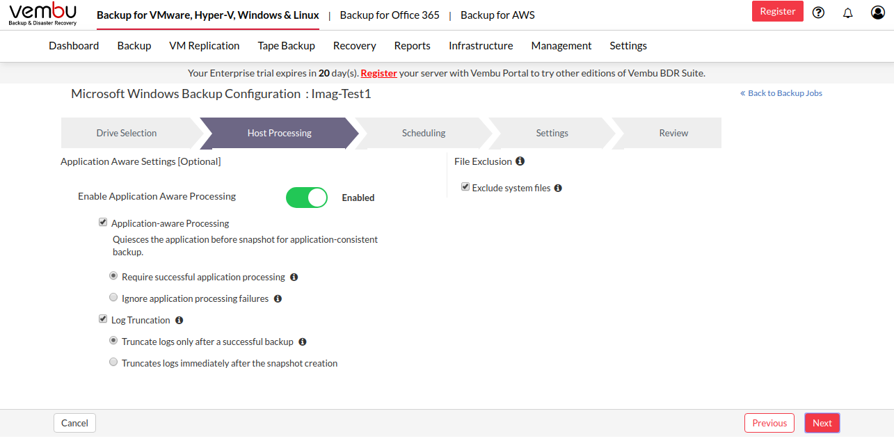
Task: Click the Next button
Action: 822,423
